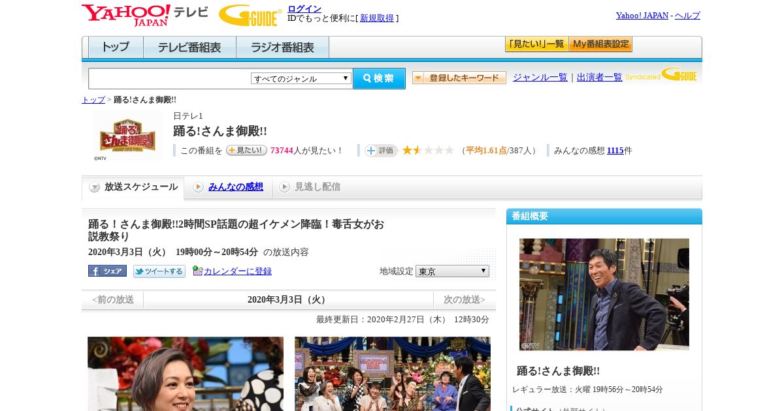
Task: Click the 最終更新日 timestamp text
Action: [402, 320]
